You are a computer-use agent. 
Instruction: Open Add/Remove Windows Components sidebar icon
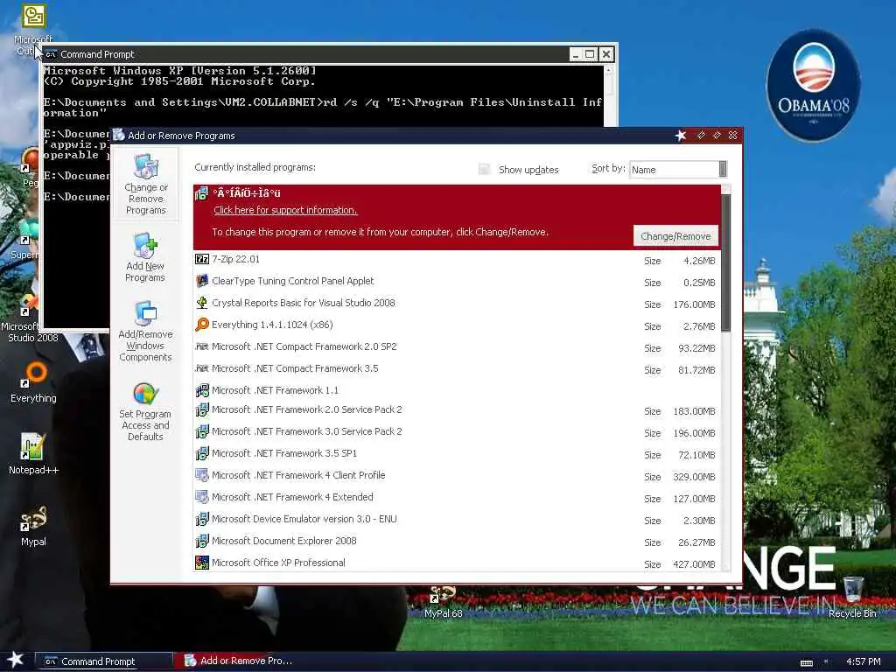tap(146, 314)
